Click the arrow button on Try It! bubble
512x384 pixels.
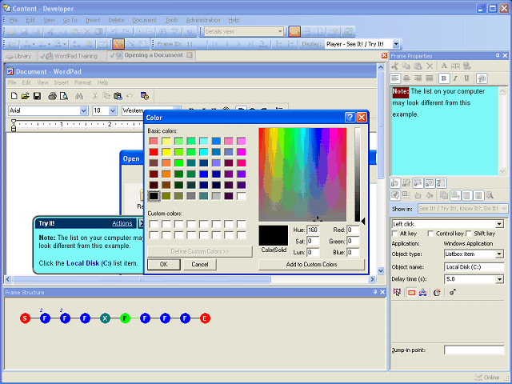tap(141, 223)
